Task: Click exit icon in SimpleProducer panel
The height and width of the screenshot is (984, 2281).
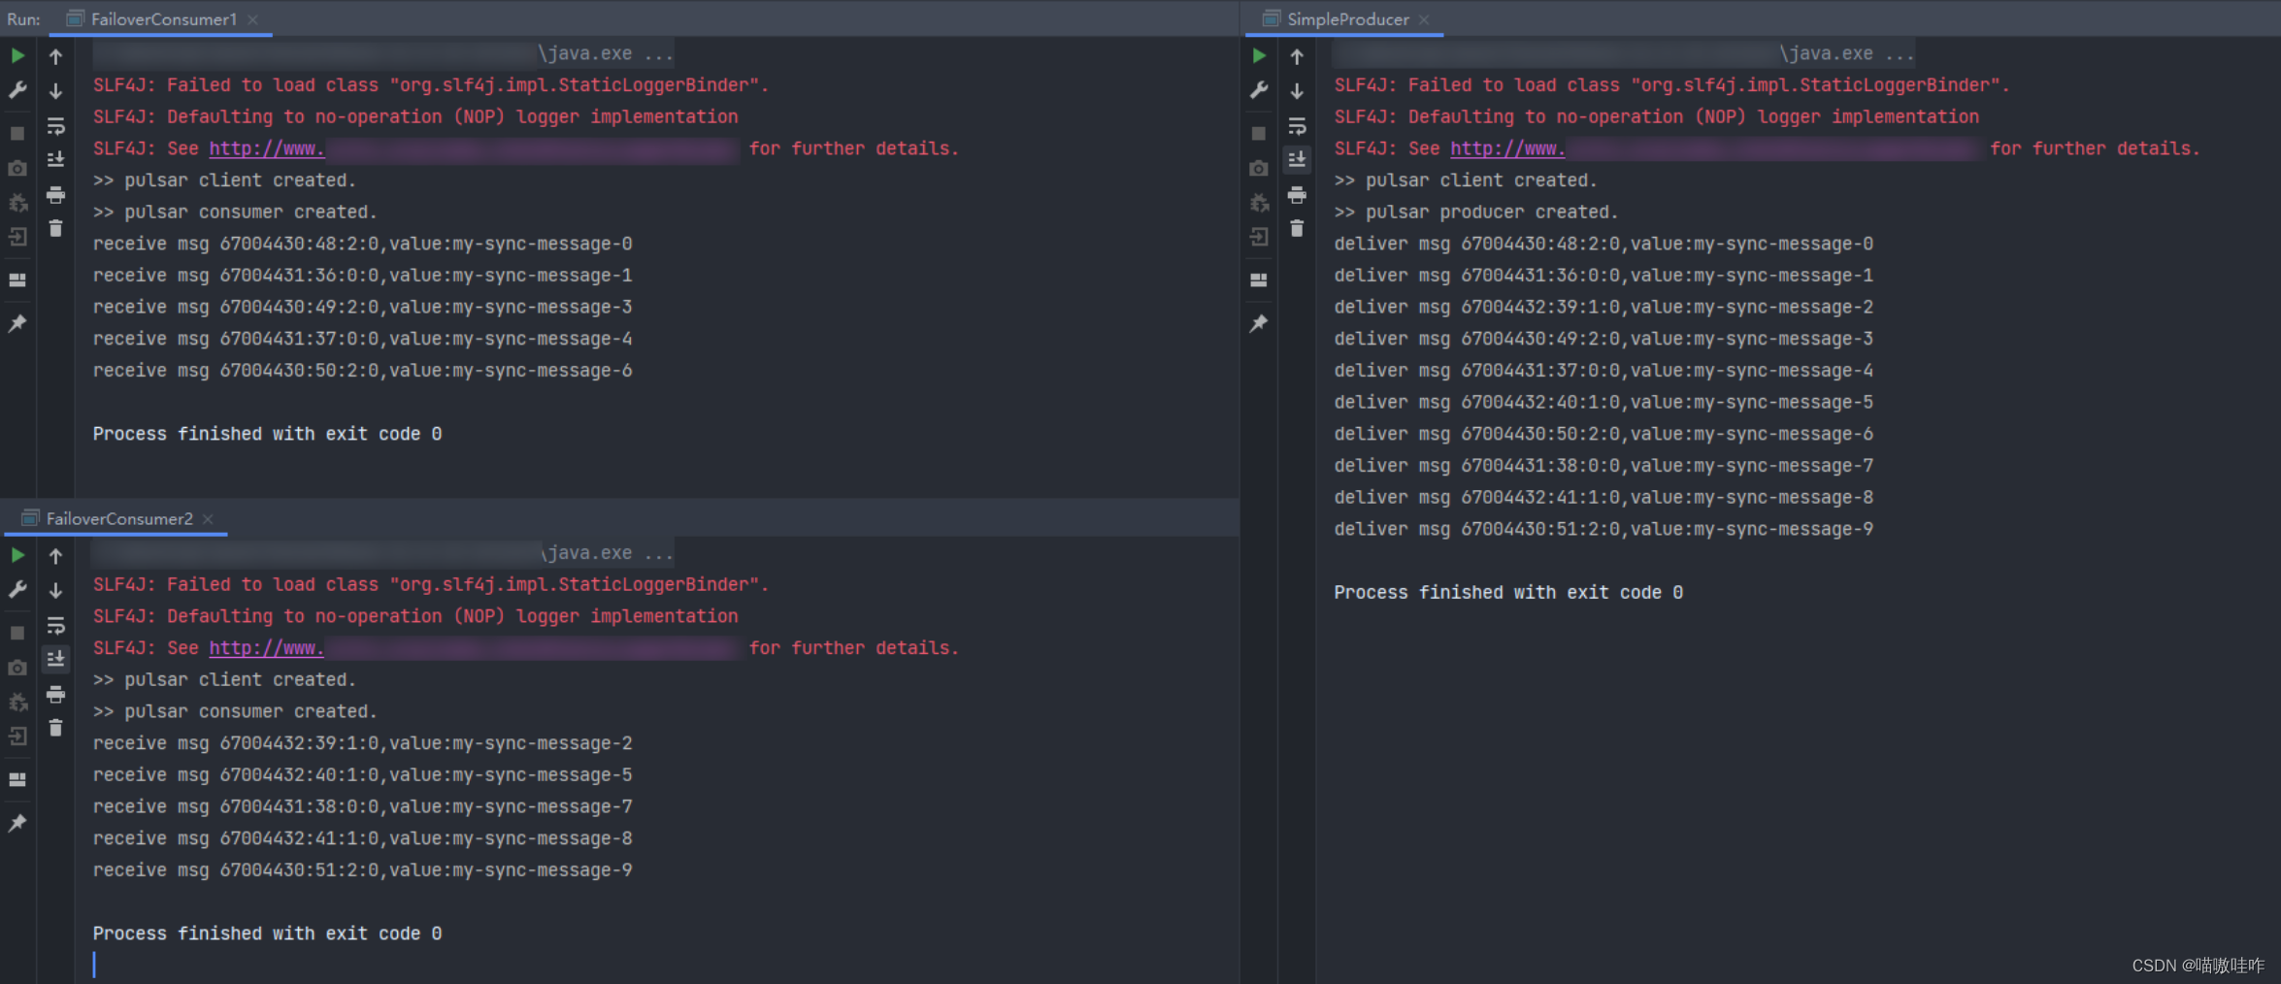Action: point(1259,237)
